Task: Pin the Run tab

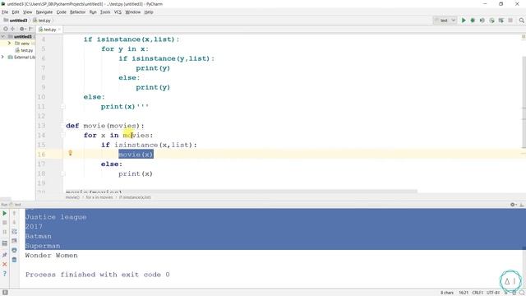Action: tap(5, 255)
